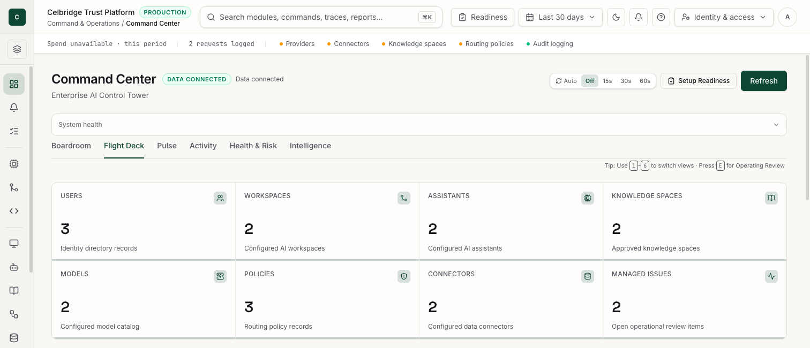The width and height of the screenshot is (810, 348).
Task: Click the green C logo in sidebar
Action: click(17, 17)
